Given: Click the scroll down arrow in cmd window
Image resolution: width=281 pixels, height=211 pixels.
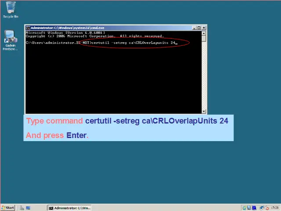Looking at the screenshot, I should tap(204, 111).
